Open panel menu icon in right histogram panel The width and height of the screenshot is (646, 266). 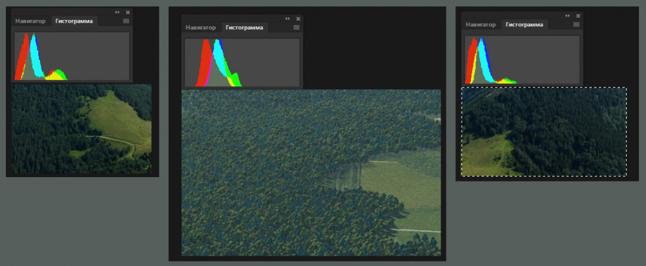click(577, 24)
